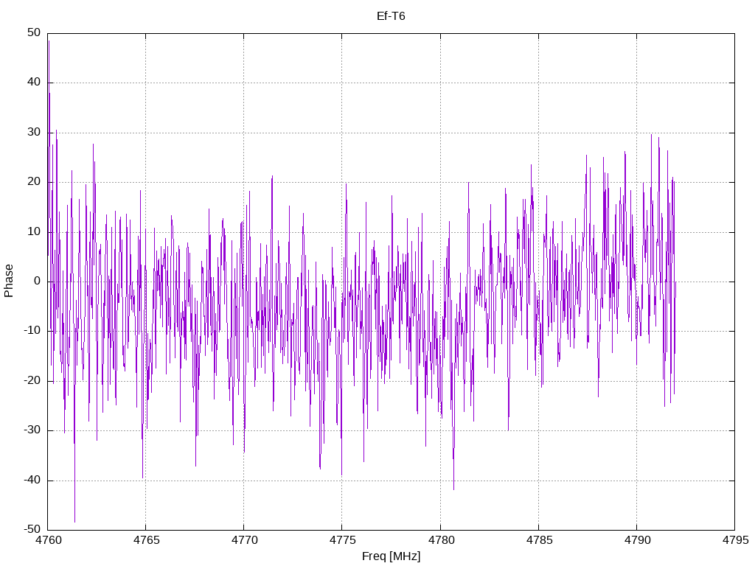
Task: Click the -10 y-axis tick label
Action: pos(32,331)
